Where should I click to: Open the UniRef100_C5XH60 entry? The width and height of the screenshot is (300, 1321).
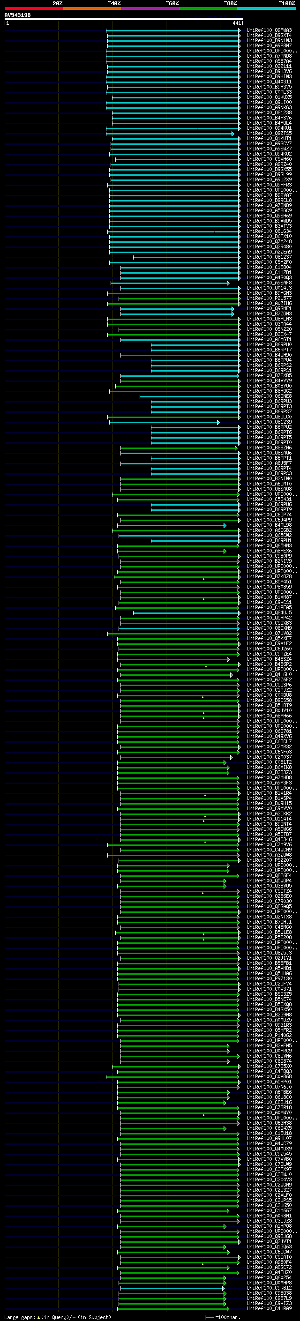(269, 159)
